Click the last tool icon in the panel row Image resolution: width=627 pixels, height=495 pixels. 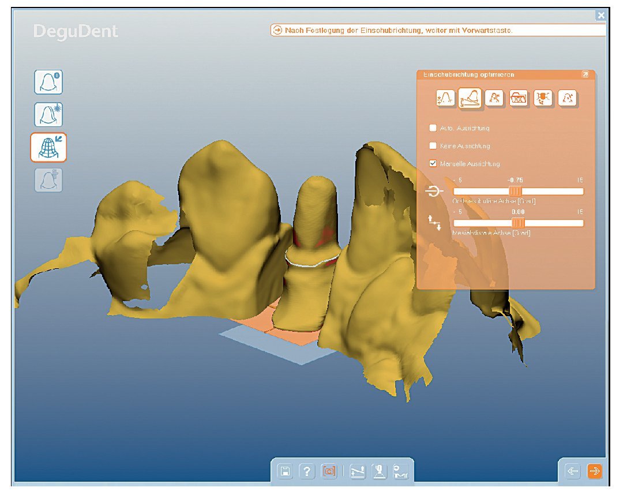pyautogui.click(x=568, y=99)
